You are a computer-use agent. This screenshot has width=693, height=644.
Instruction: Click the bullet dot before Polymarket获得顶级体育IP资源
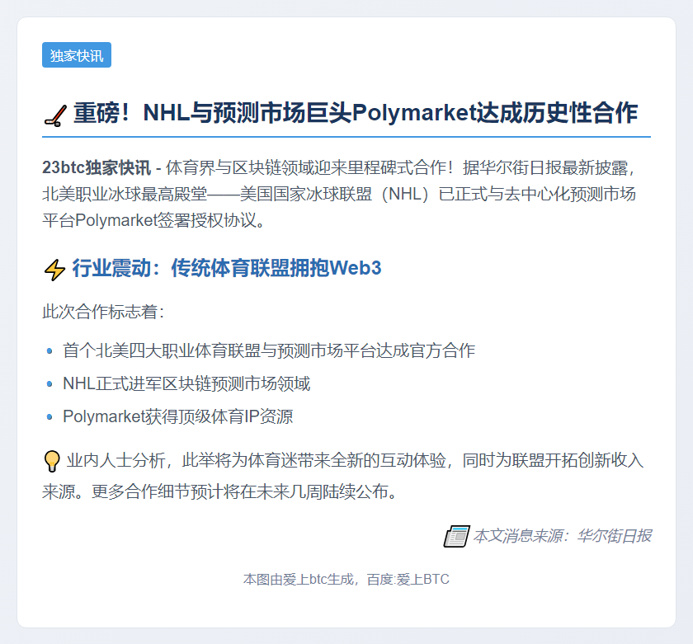49,416
